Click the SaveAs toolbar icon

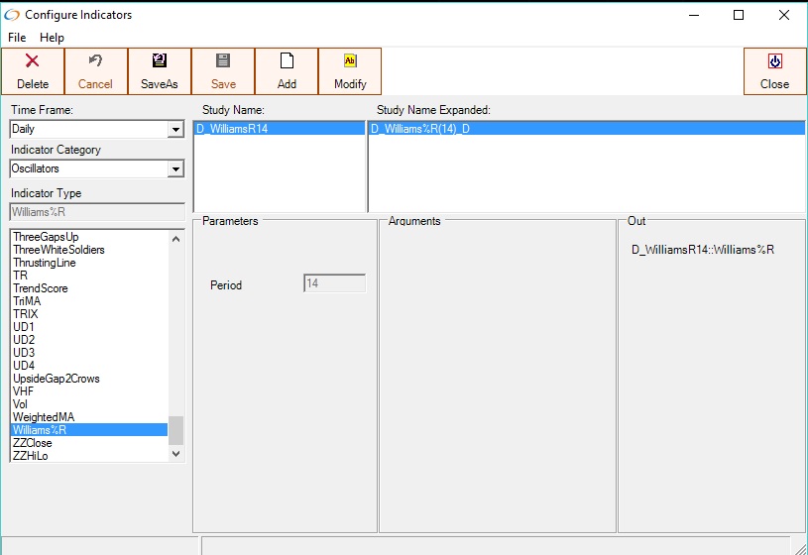[159, 61]
